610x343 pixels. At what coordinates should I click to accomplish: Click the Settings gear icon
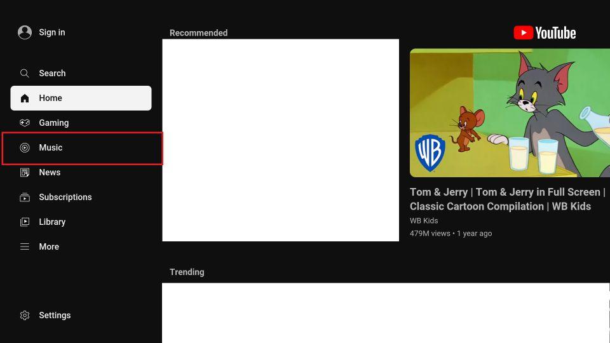(x=25, y=316)
